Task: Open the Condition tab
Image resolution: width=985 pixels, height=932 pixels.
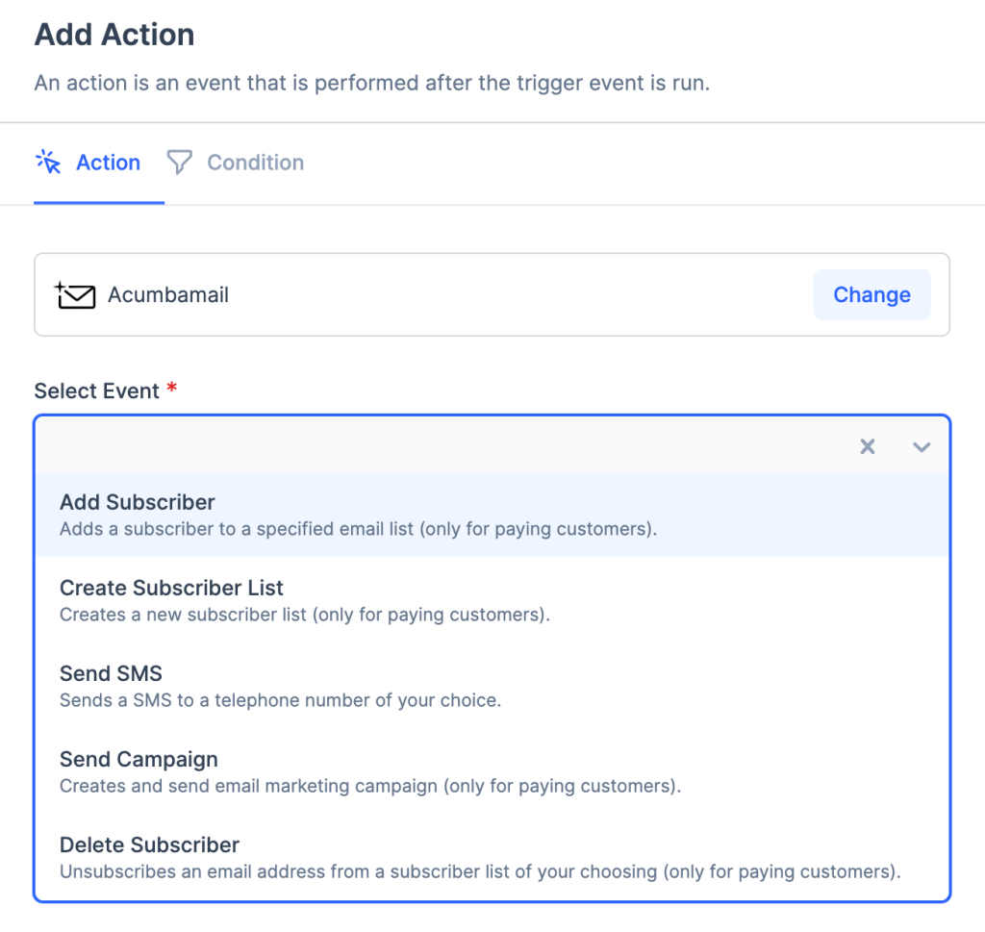Action: [255, 163]
